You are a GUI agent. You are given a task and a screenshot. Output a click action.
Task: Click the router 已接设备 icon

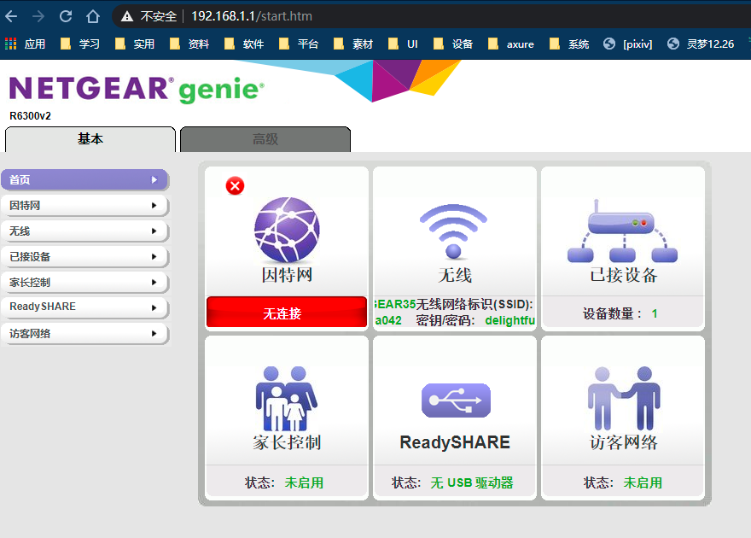(x=623, y=231)
